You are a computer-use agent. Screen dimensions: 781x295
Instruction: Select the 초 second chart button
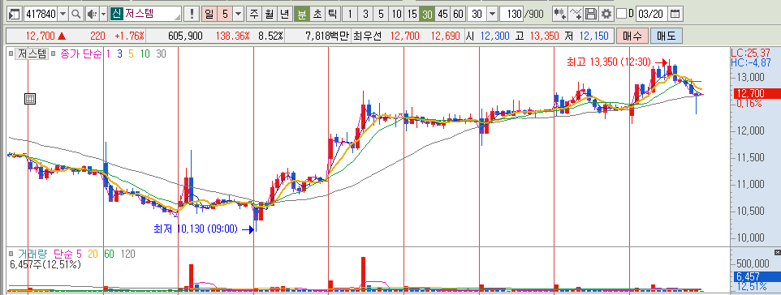click(317, 14)
